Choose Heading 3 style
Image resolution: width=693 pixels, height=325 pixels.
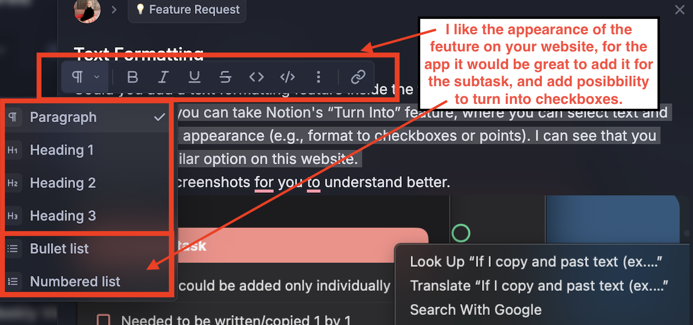86,216
